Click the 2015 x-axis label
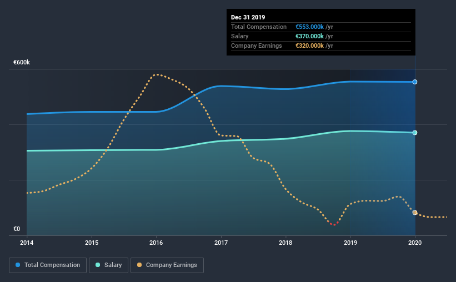456x282 pixels. click(92, 243)
